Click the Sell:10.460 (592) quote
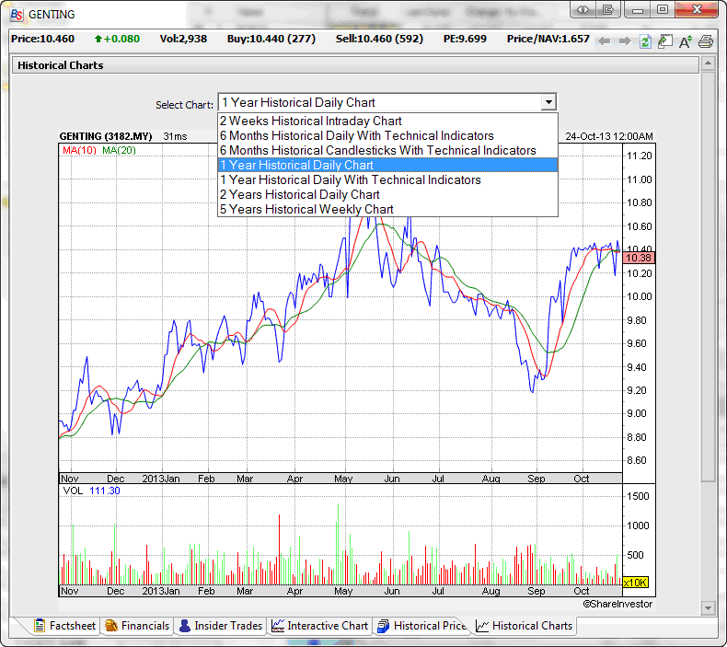 click(x=379, y=39)
